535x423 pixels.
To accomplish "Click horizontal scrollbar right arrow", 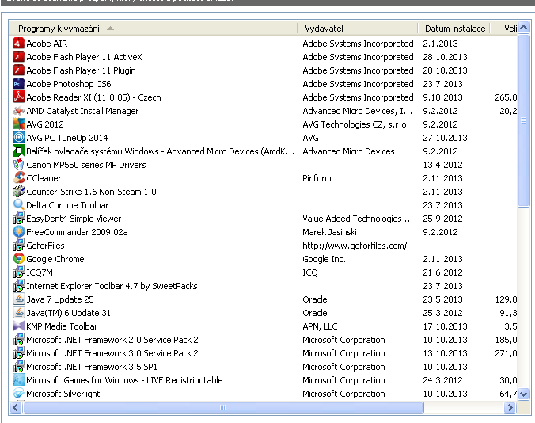I will (x=510, y=407).
